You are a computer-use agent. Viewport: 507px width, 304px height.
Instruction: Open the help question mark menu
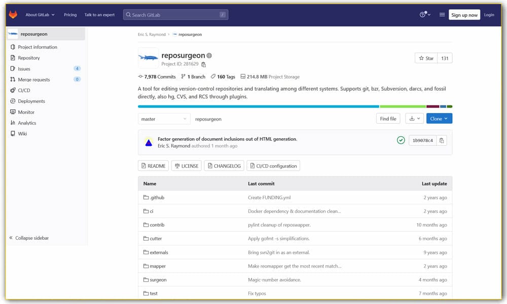(x=424, y=15)
